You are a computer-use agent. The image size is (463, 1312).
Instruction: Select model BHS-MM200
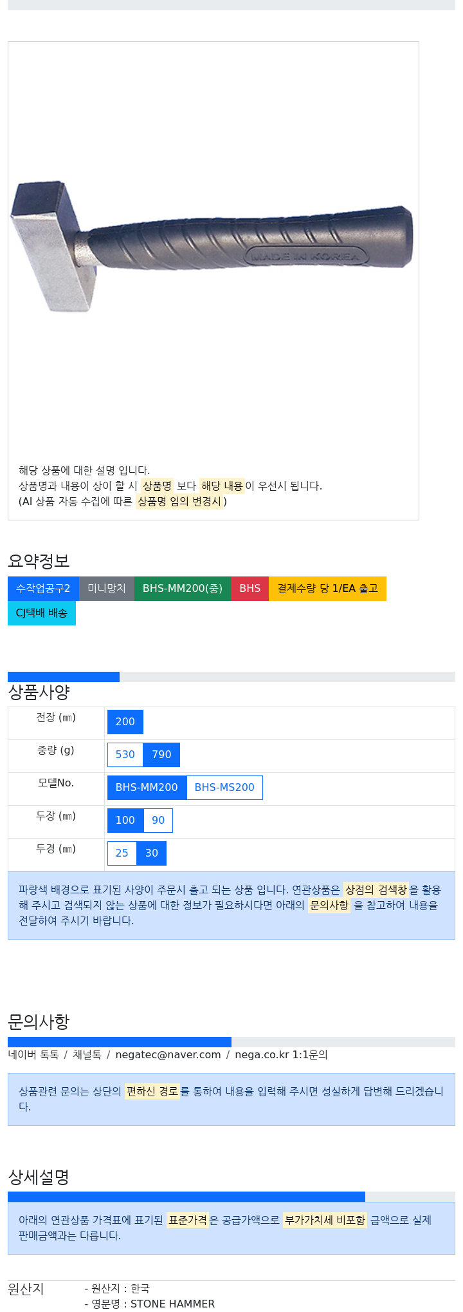tap(147, 788)
